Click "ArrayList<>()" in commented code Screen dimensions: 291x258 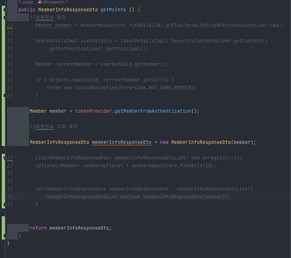(221, 158)
